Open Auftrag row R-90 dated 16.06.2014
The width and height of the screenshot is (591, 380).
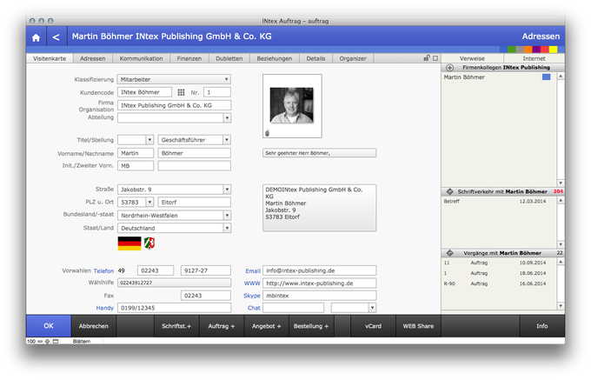498,283
